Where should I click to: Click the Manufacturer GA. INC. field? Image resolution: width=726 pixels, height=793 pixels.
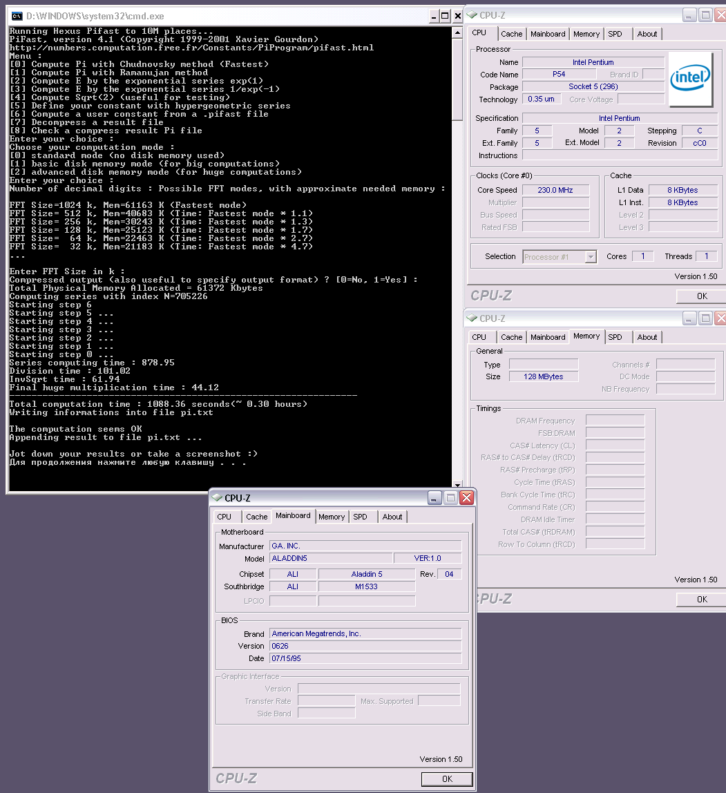pyautogui.click(x=365, y=546)
